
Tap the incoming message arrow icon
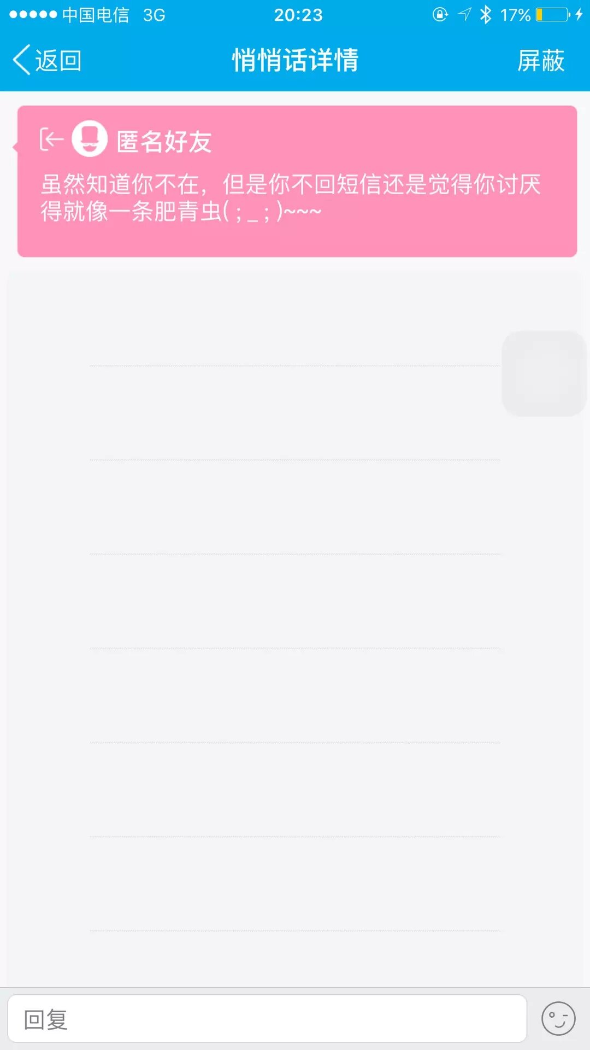coord(51,139)
